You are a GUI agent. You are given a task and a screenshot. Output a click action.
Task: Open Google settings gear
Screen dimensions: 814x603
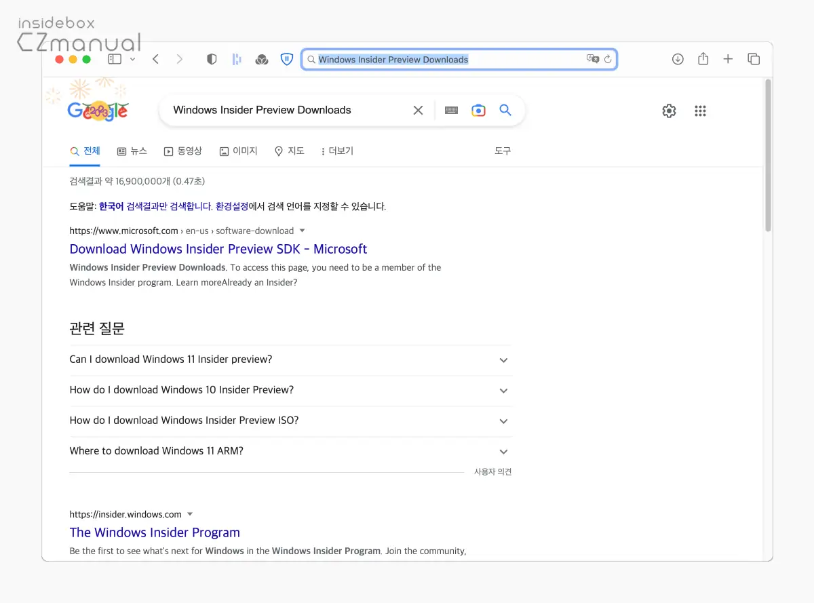[669, 111]
